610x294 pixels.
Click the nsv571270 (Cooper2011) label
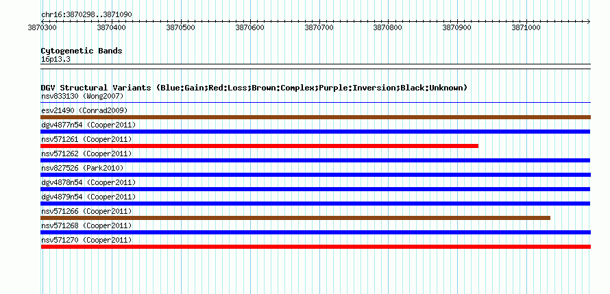[86, 240]
